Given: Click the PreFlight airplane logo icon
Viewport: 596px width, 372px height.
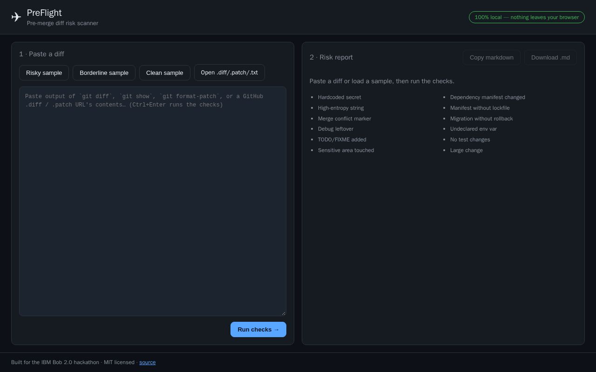Looking at the screenshot, I should 16,17.
